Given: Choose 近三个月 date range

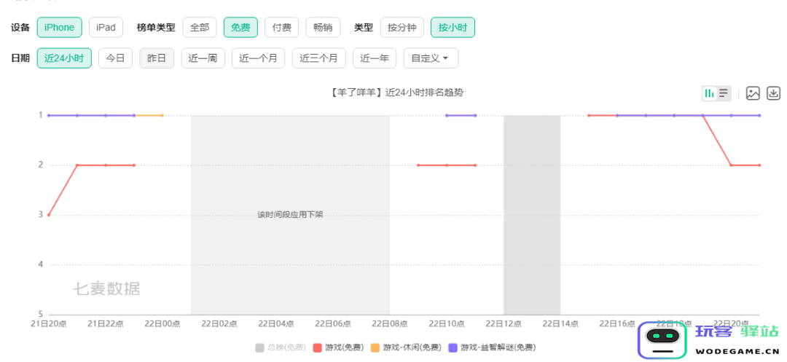Looking at the screenshot, I should point(318,58).
